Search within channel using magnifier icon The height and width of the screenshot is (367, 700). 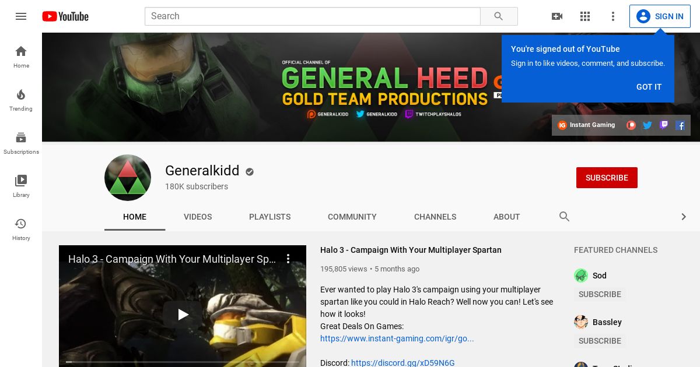[564, 217]
